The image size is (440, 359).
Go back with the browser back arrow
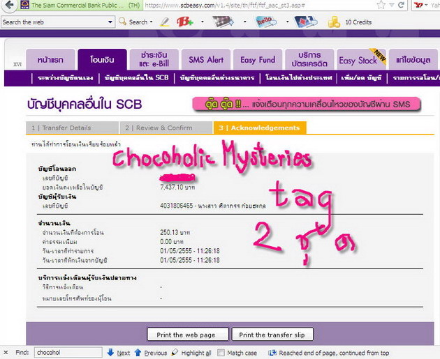point(9,5)
